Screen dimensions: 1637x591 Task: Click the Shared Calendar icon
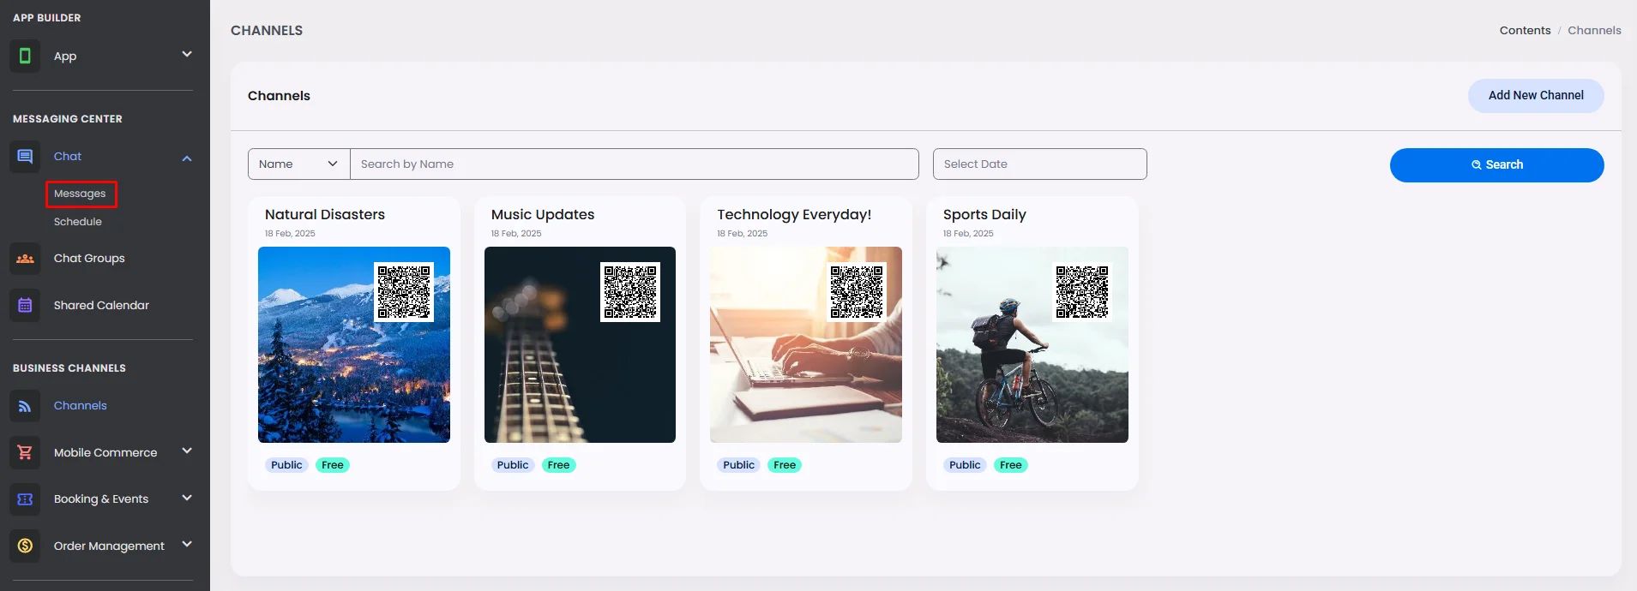[25, 305]
